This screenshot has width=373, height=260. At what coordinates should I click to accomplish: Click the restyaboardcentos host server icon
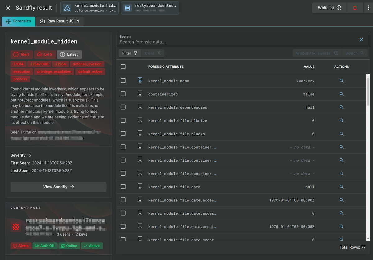(x=127, y=7)
